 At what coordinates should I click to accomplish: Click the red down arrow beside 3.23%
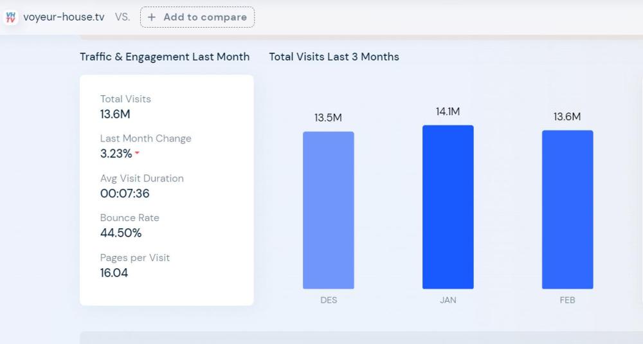[137, 154]
